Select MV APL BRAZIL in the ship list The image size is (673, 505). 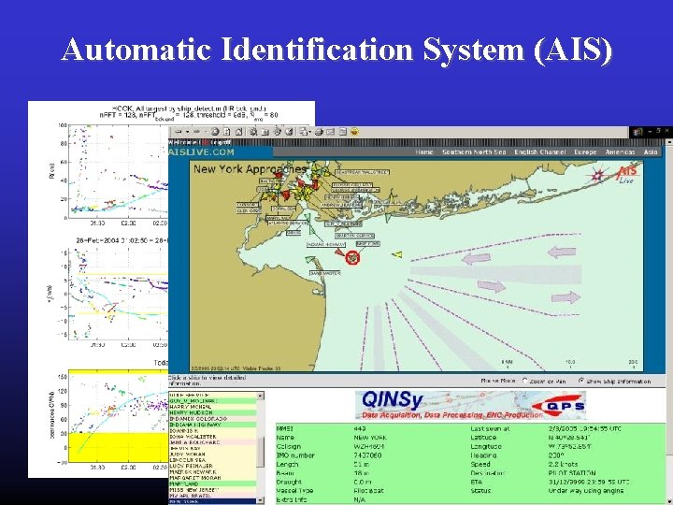(212, 496)
